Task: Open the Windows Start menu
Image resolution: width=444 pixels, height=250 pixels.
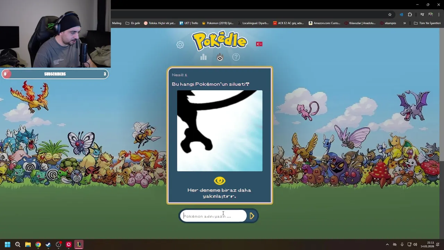Action: point(7,244)
